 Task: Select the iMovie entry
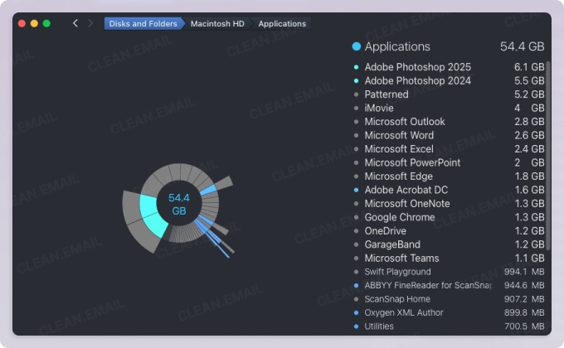click(x=449, y=108)
